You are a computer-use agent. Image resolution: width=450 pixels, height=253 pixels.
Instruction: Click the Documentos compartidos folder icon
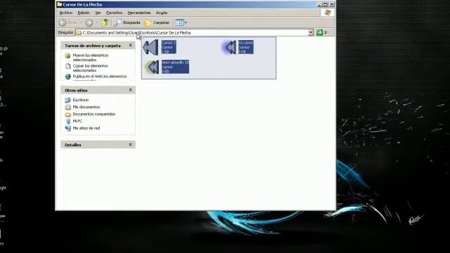pyautogui.click(x=67, y=114)
